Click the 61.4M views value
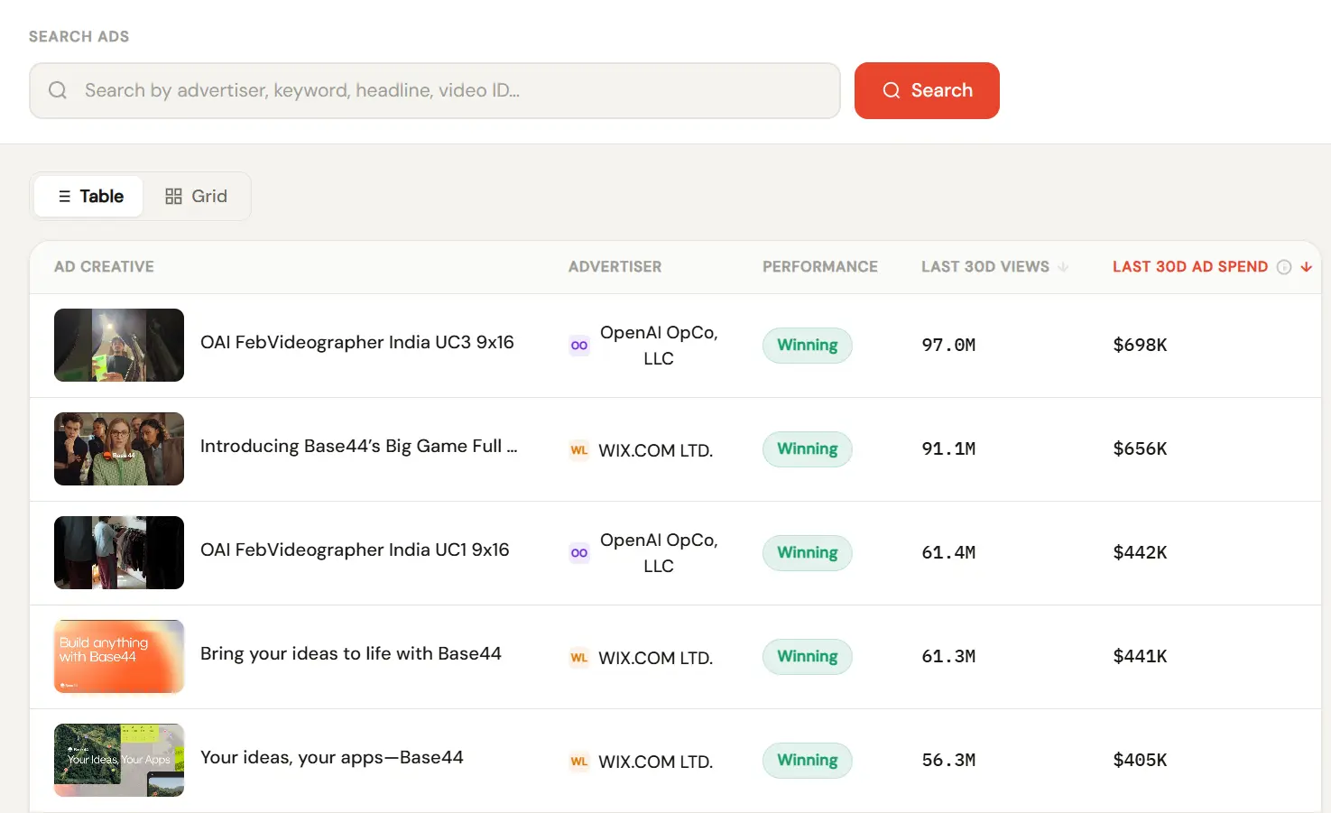The height and width of the screenshot is (813, 1331). tap(948, 552)
